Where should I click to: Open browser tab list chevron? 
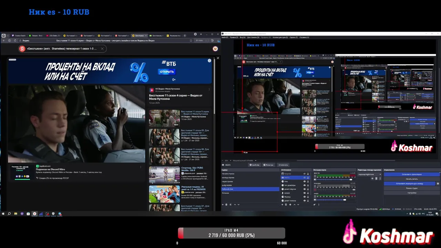8,35
